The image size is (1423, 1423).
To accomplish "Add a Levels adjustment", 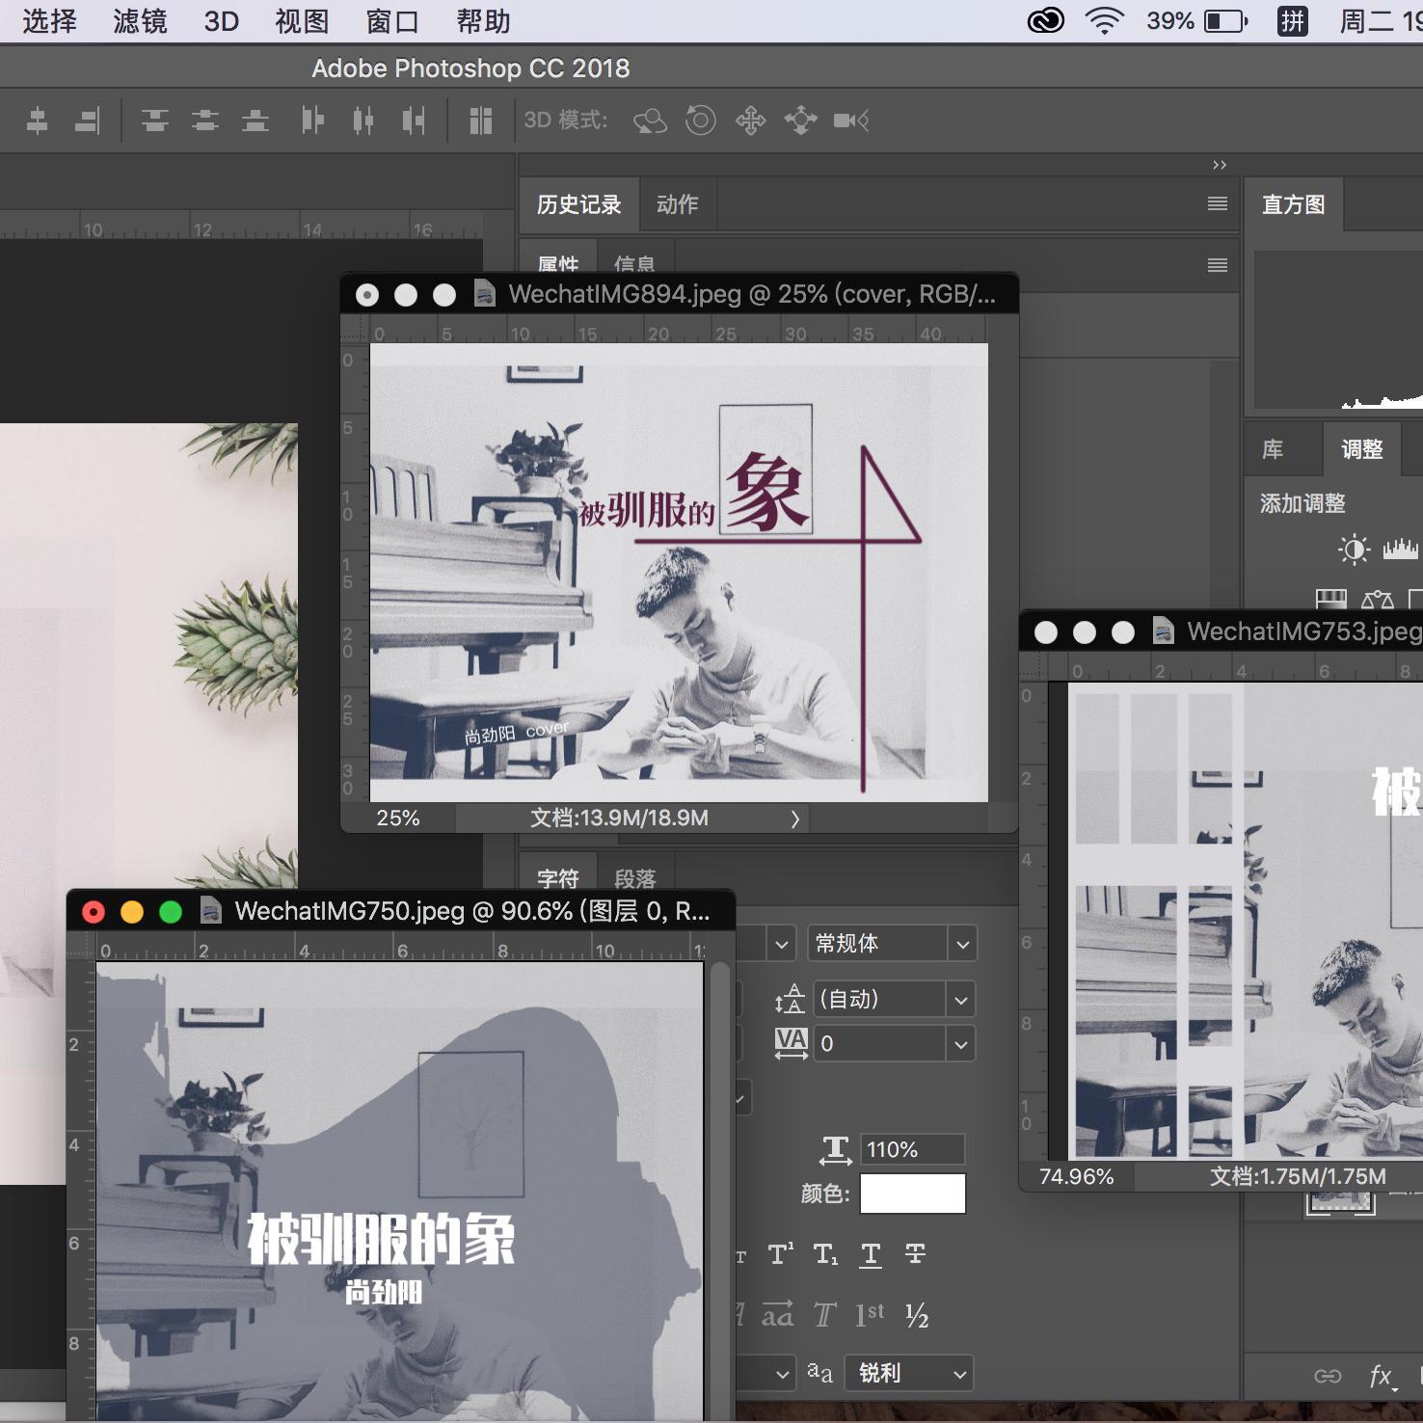I will (1401, 550).
